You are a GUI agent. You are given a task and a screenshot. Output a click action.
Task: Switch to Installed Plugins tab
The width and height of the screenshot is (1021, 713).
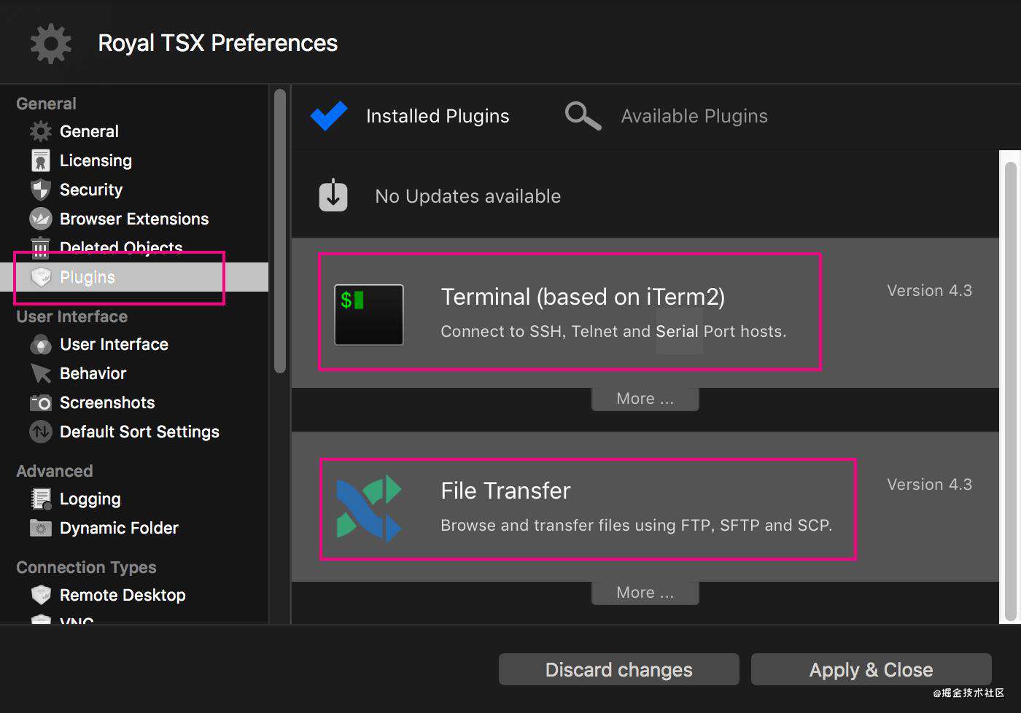tap(438, 116)
